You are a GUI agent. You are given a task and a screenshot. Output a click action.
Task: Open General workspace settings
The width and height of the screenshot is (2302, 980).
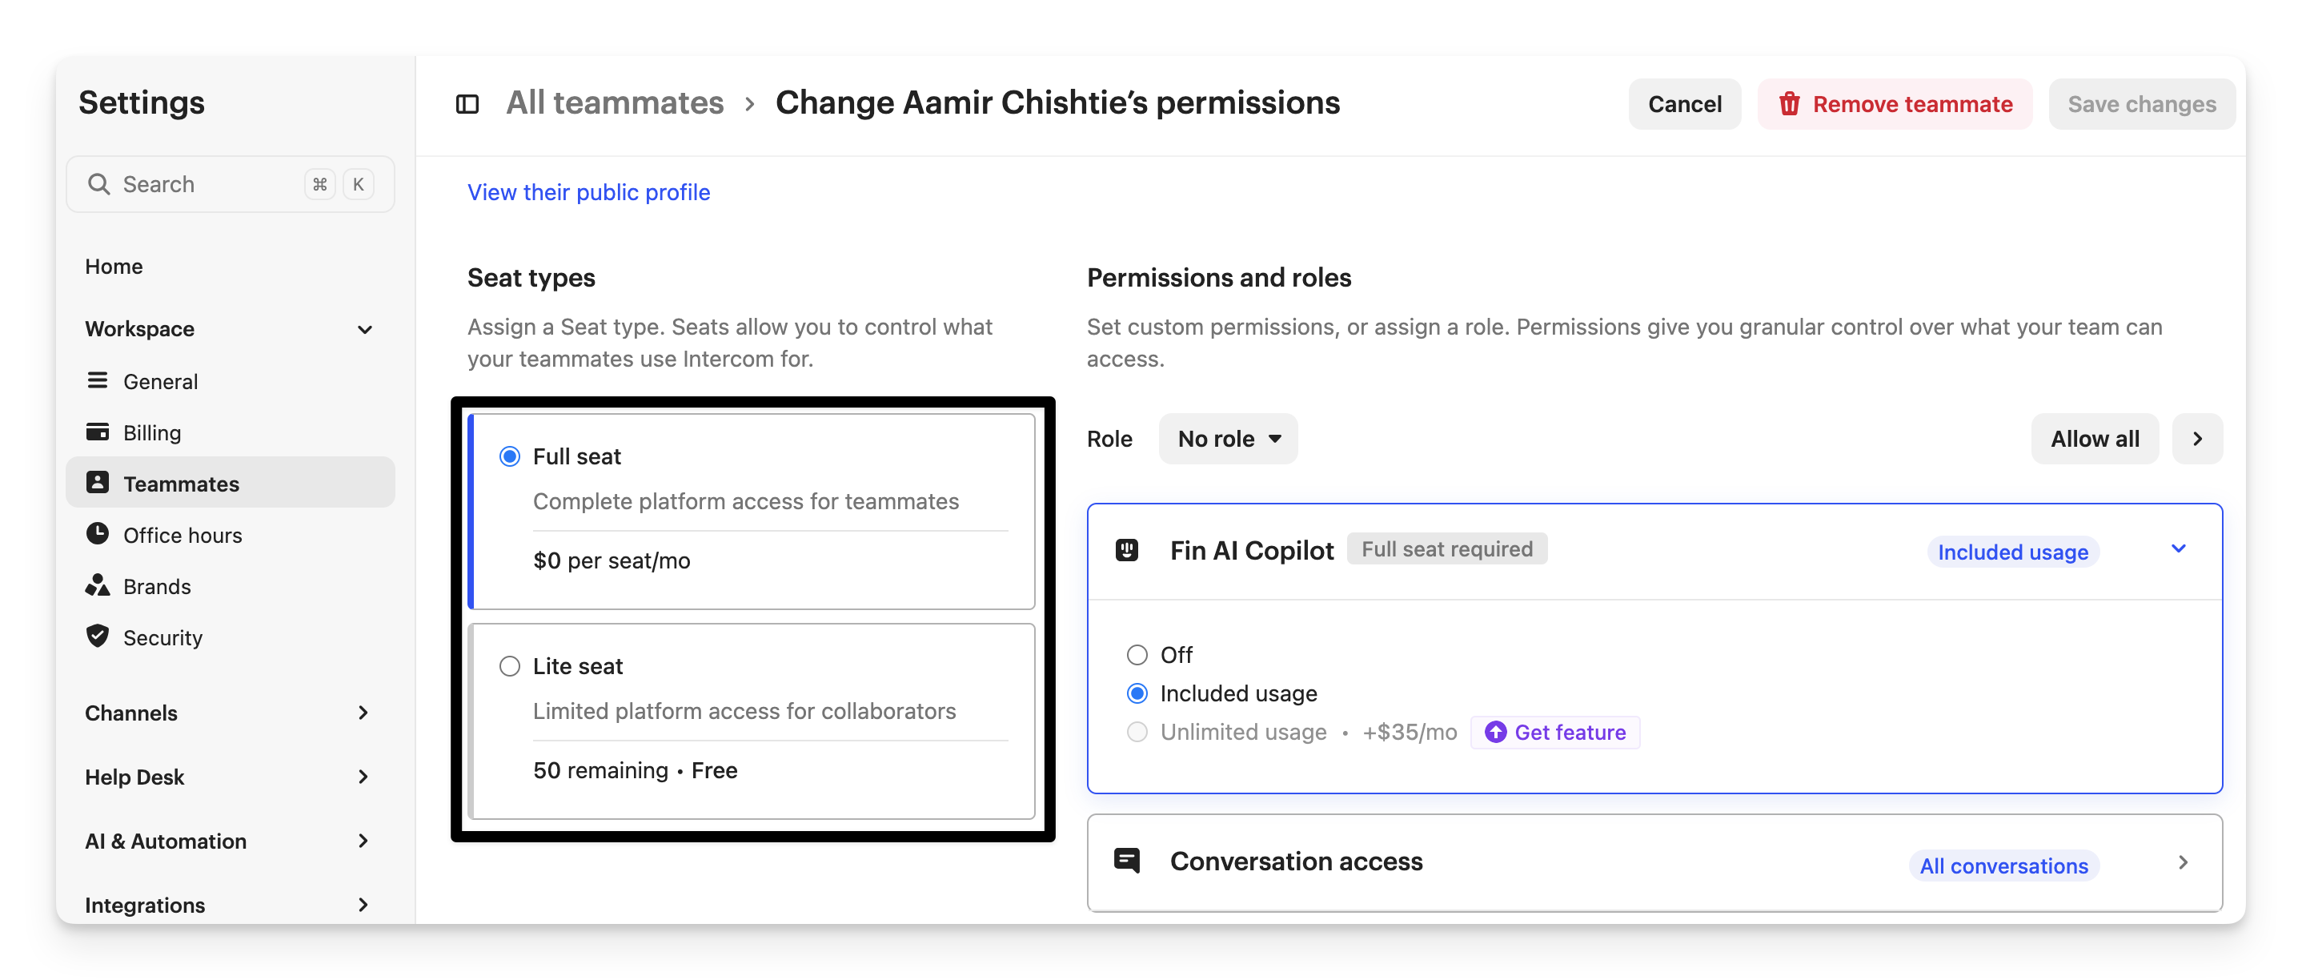click(161, 382)
